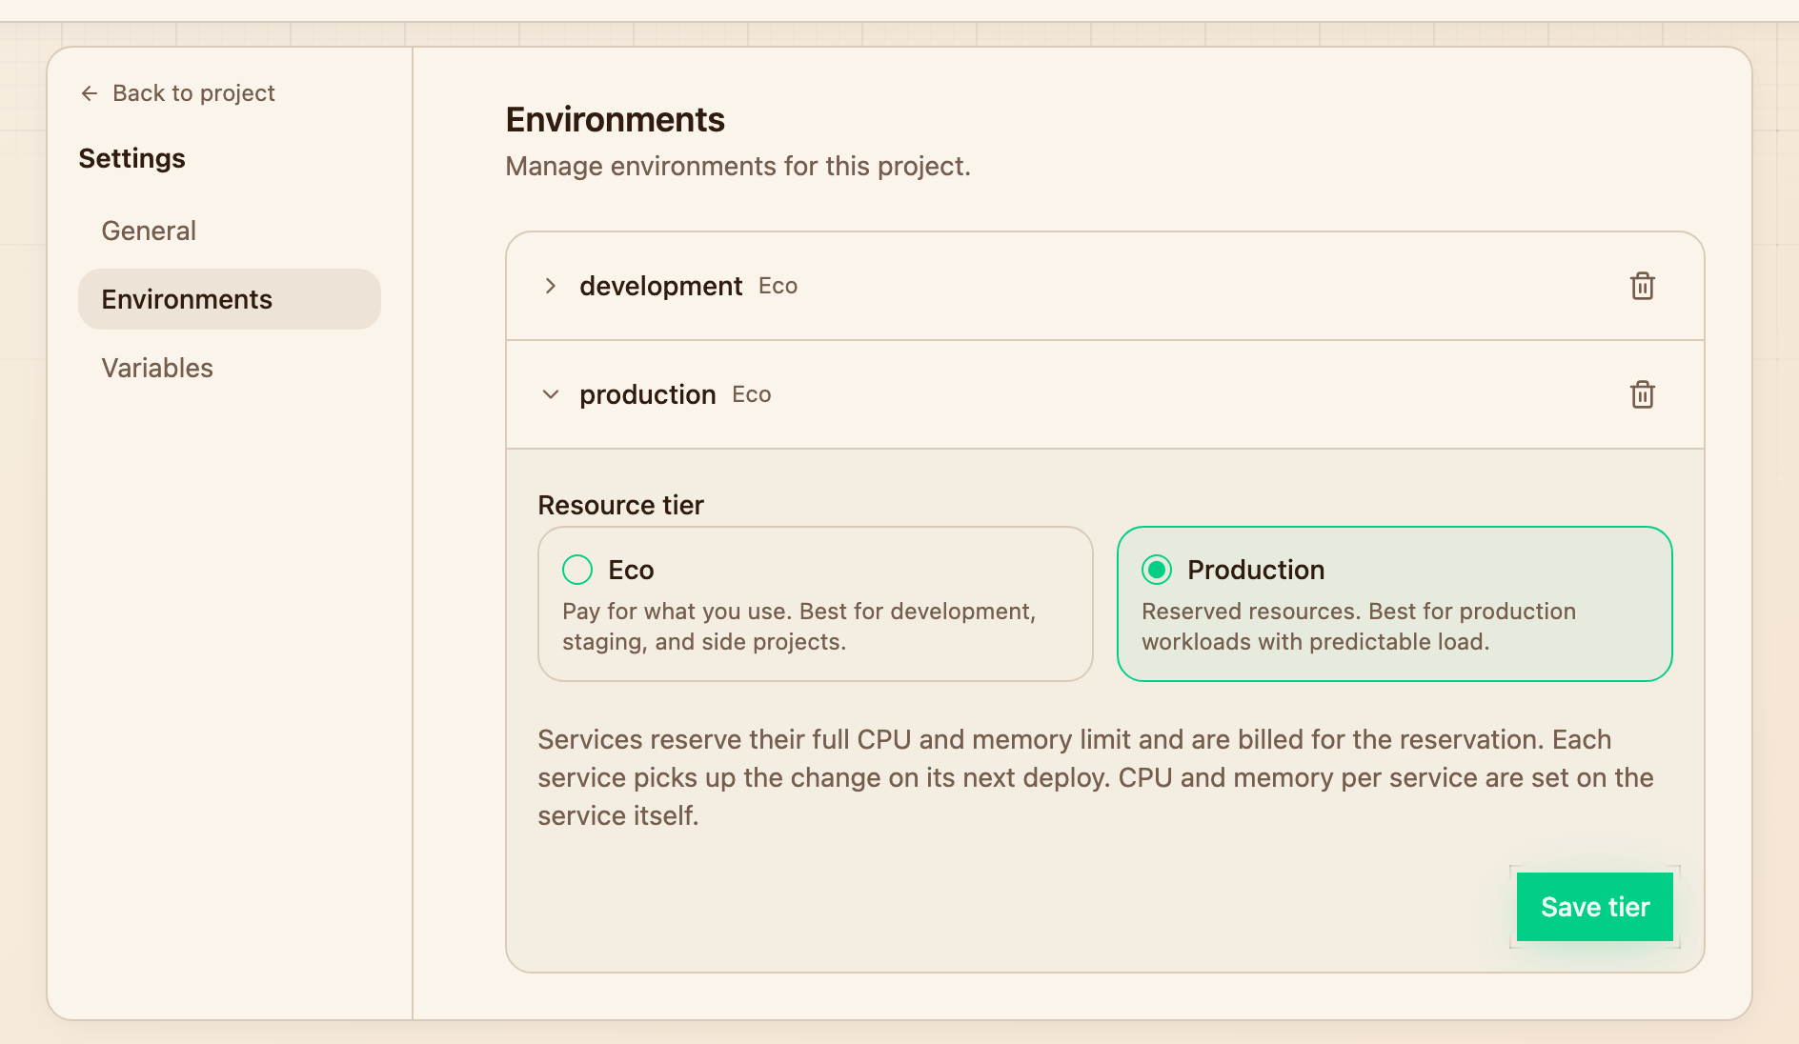
Task: Select the Eco radio button
Action: coord(577,570)
